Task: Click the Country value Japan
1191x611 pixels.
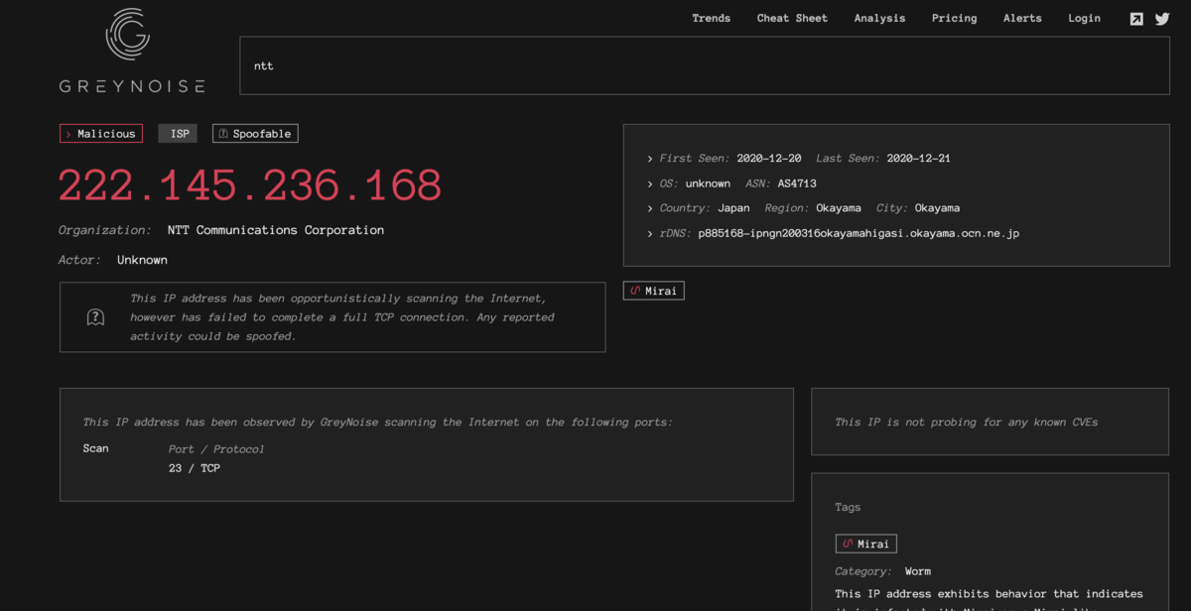Action: pos(733,208)
